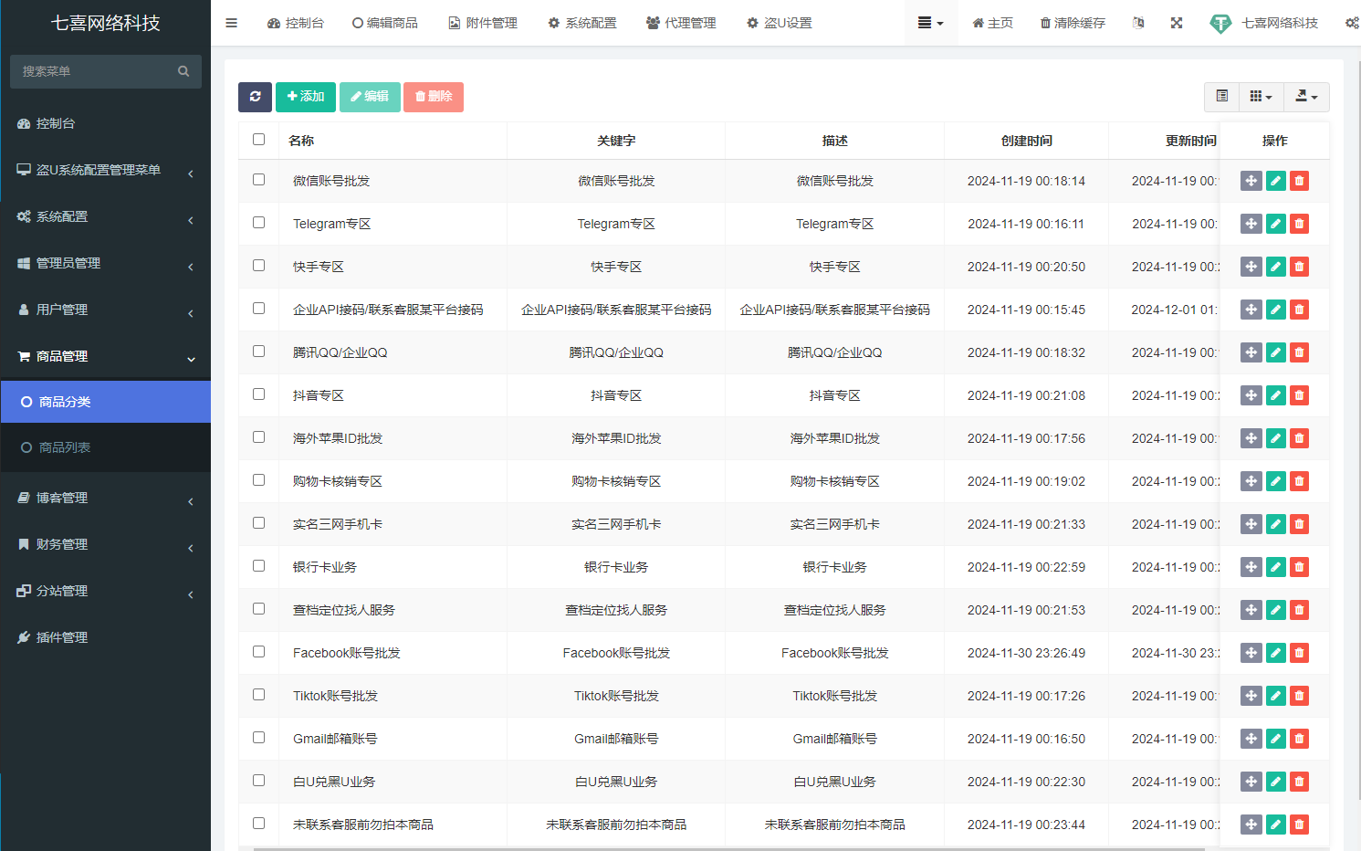The height and width of the screenshot is (851, 1361).
Task: Open the hamburger menu dropdown in top bar
Action: click(x=930, y=22)
